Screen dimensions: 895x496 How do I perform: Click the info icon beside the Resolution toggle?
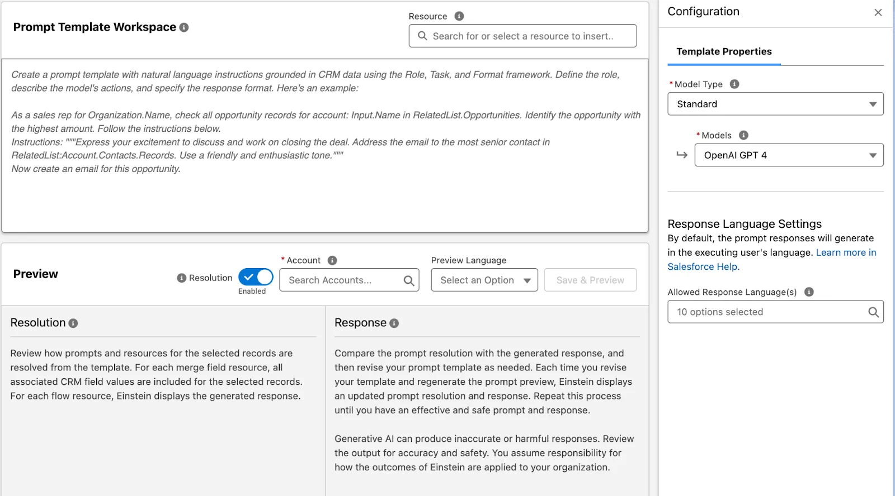[x=182, y=278]
